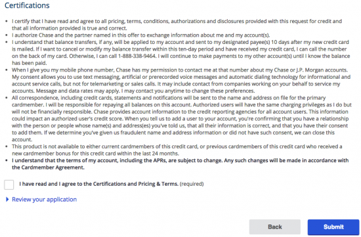Click the Certifications section heading
Screen dimensions: 361x237
tap(27, 5)
